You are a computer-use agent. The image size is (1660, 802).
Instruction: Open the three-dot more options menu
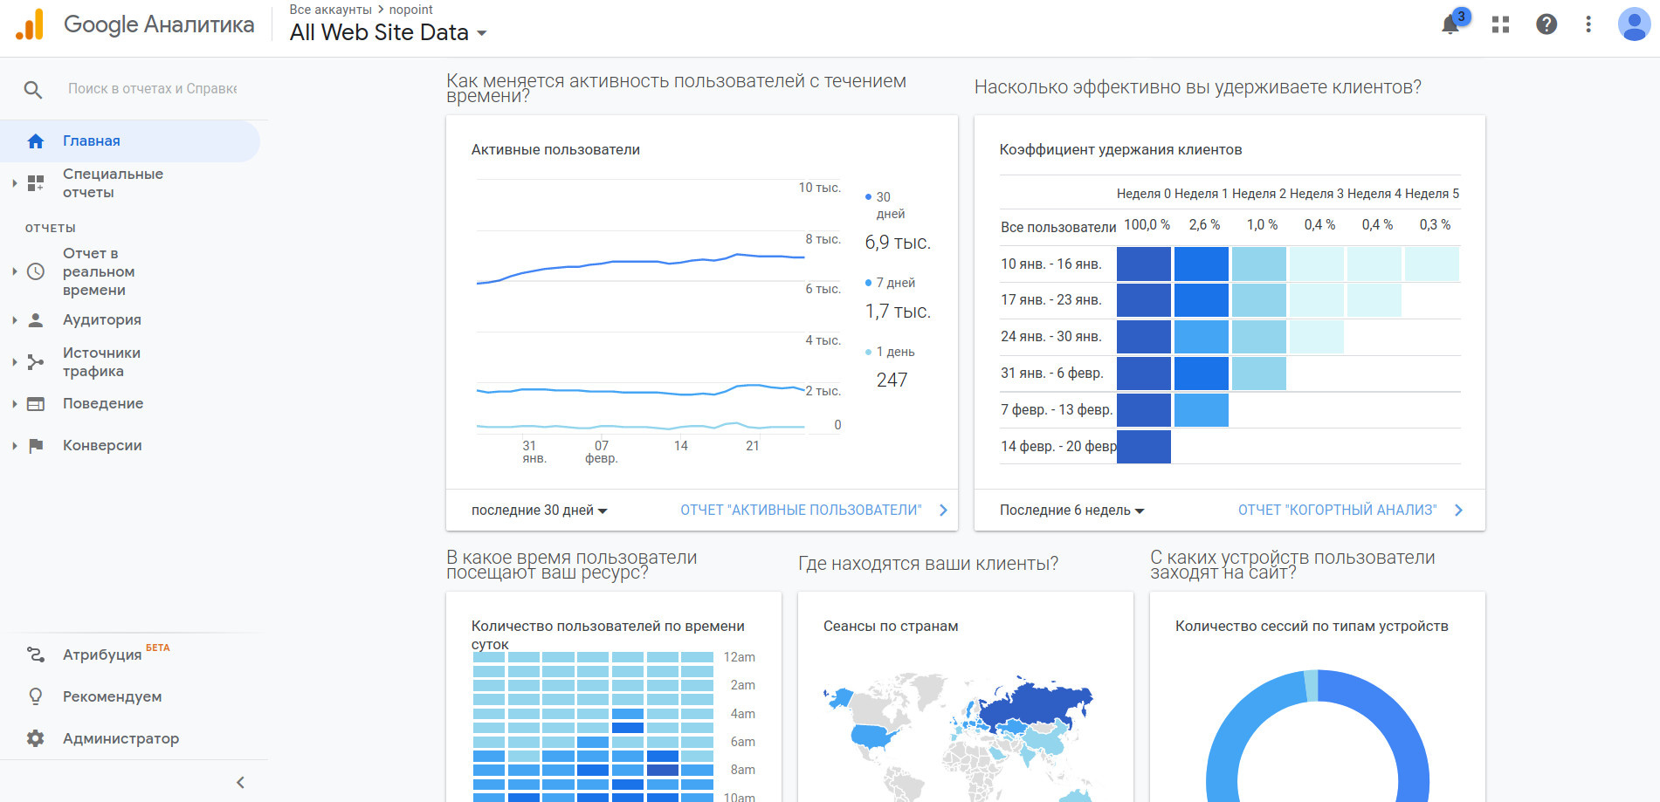(x=1588, y=24)
